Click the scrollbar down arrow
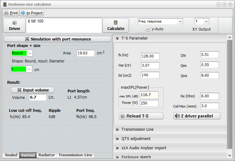The width and height of the screenshot is (235, 161). point(229,156)
